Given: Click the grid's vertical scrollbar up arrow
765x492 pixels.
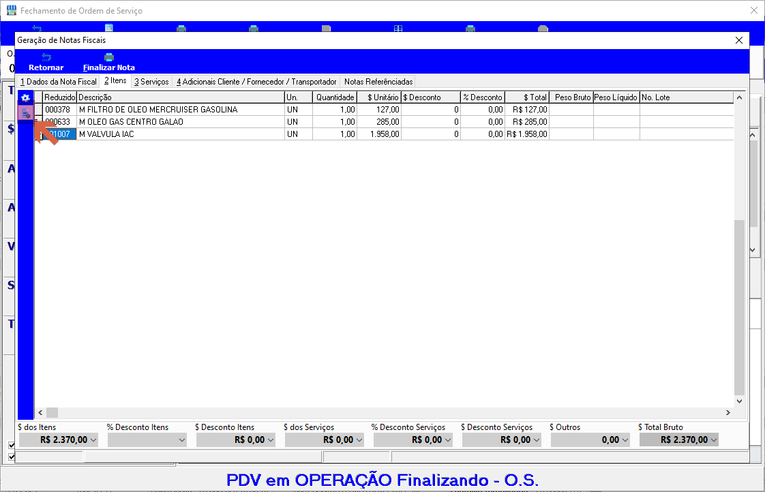Looking at the screenshot, I should 739,97.
